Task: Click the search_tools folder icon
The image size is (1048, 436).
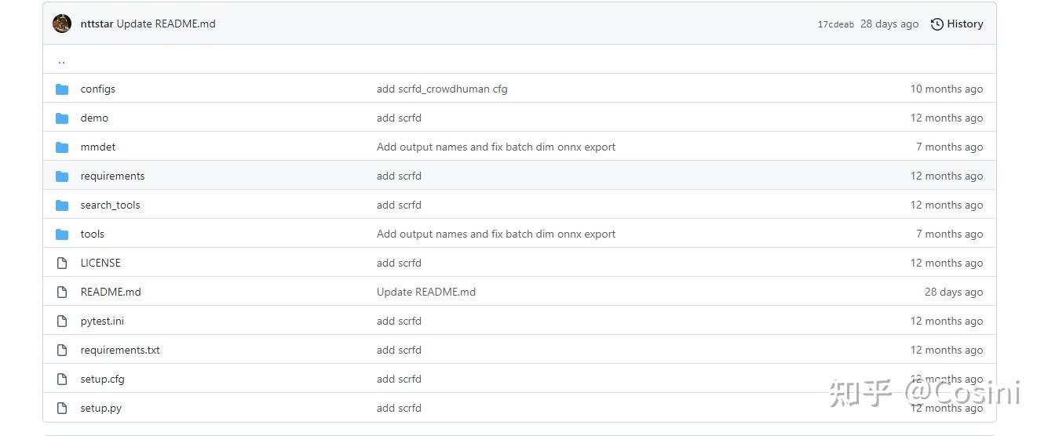Action: click(x=62, y=205)
